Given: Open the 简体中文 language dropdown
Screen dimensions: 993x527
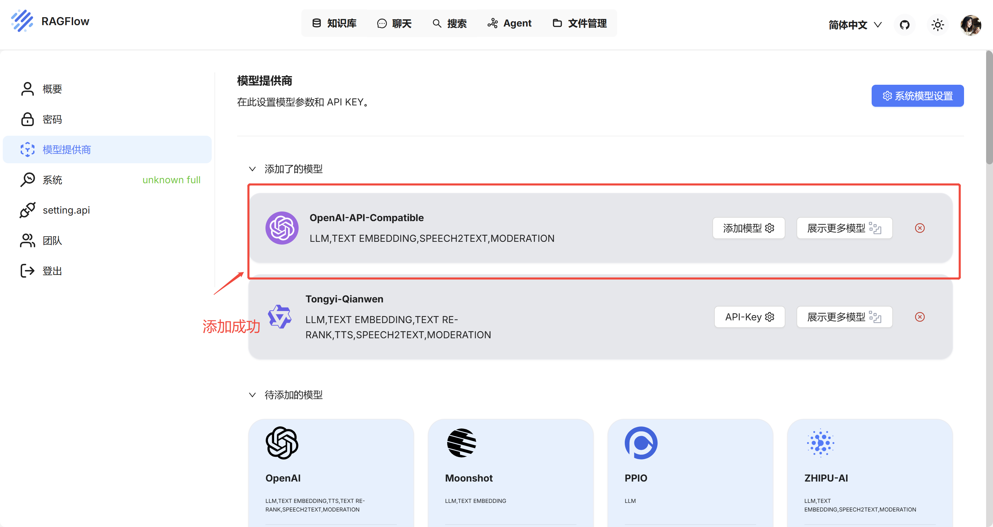Looking at the screenshot, I should click(x=855, y=25).
